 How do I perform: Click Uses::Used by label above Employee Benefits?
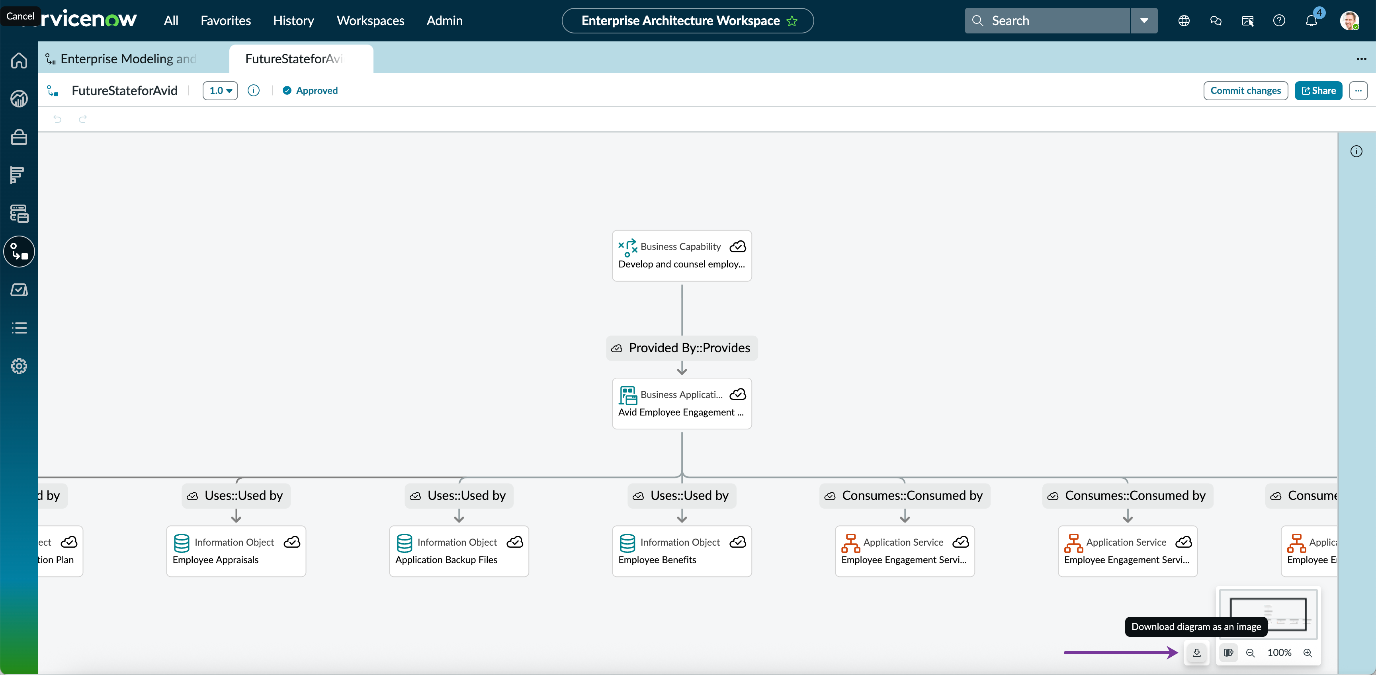tap(682, 496)
